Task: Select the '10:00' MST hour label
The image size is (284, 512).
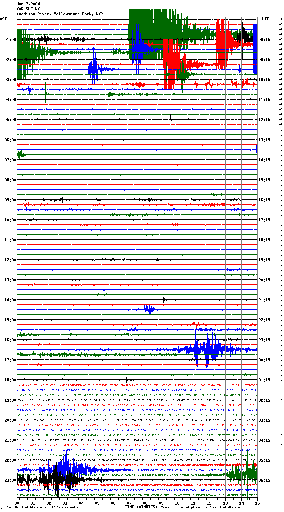Action: 10,220
